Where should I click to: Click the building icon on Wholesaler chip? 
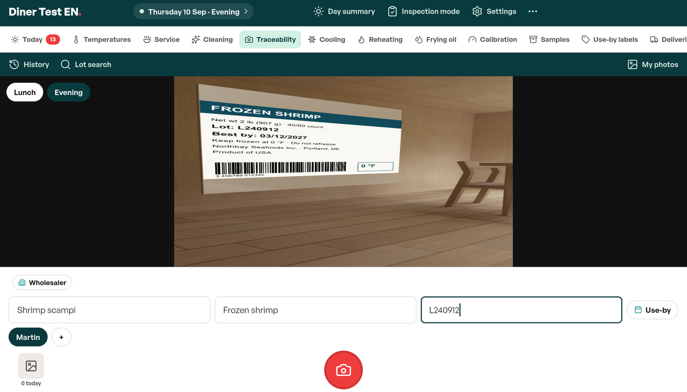tap(22, 283)
